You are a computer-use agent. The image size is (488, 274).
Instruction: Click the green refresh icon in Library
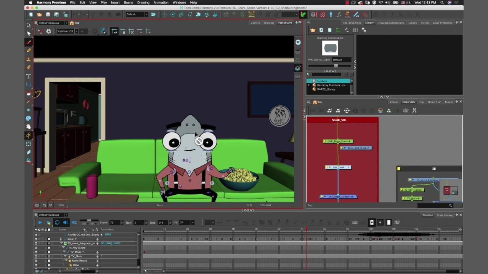(338, 30)
